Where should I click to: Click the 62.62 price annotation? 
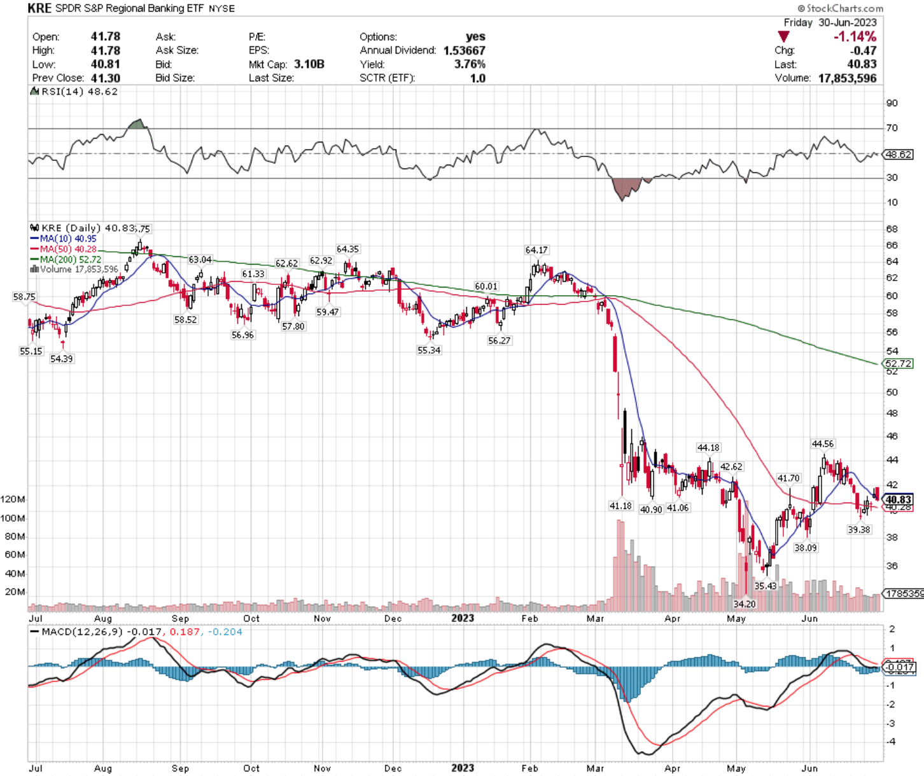click(286, 263)
